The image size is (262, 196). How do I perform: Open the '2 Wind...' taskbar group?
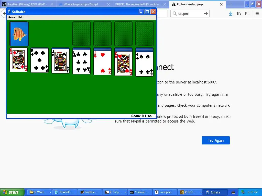pos(39,192)
